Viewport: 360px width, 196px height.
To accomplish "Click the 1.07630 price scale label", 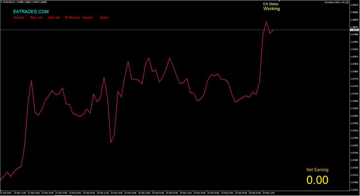I will 355,108.
